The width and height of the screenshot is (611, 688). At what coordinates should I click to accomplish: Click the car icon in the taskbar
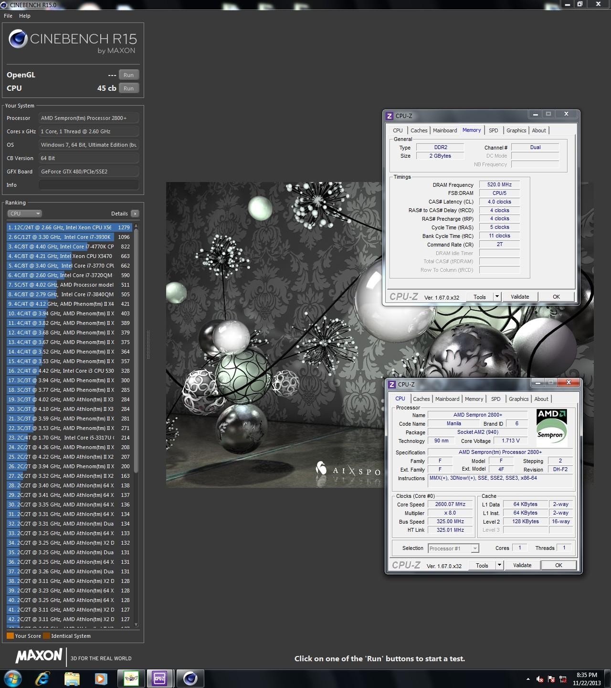pos(131,678)
